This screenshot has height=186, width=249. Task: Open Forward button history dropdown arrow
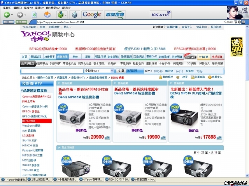[25, 15]
